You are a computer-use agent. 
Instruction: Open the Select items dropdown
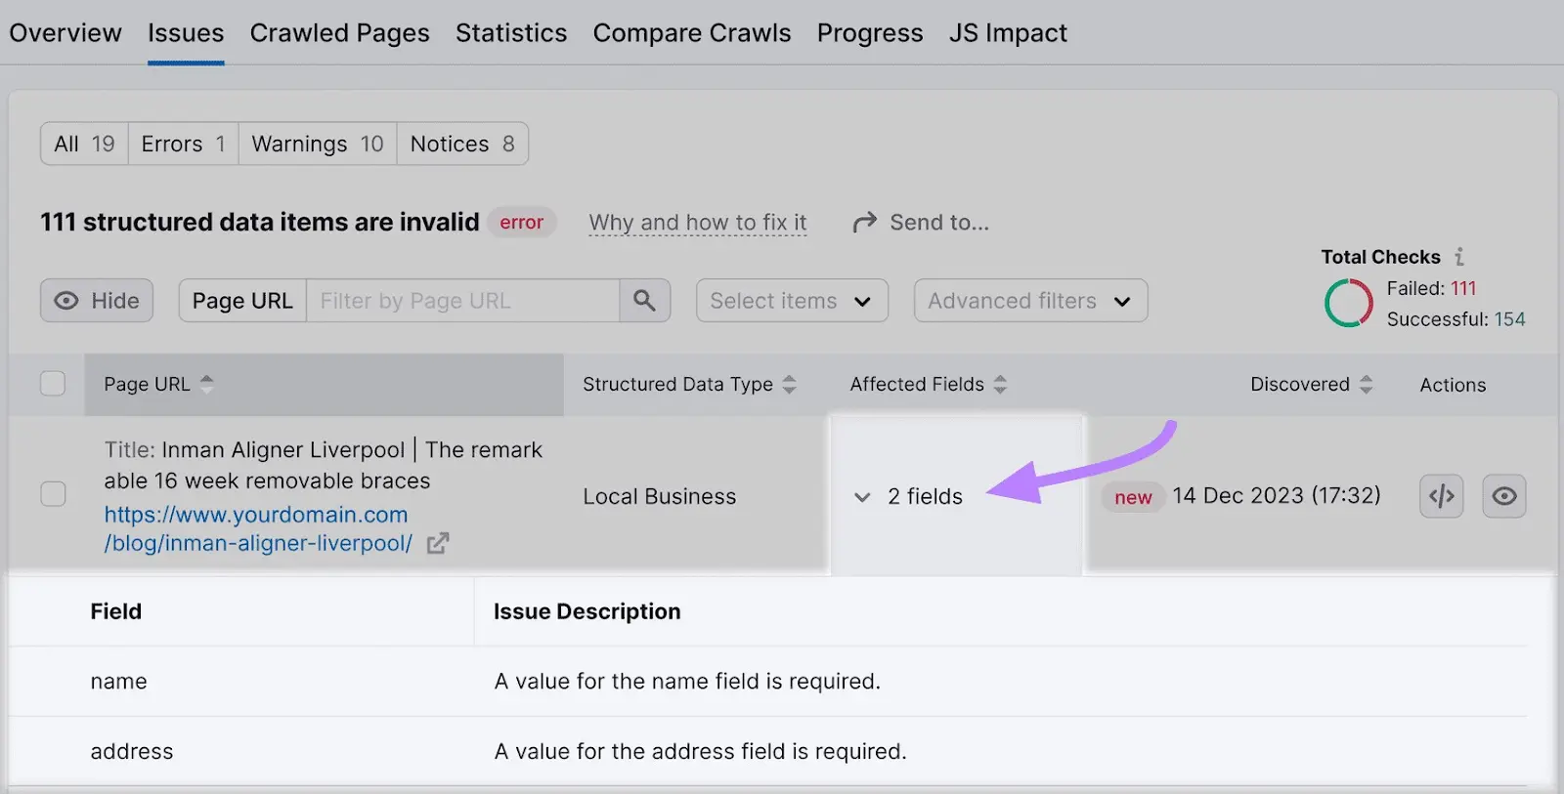pos(791,300)
